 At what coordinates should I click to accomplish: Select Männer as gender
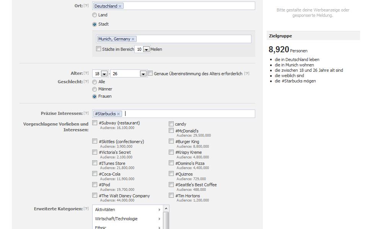pyautogui.click(x=95, y=89)
